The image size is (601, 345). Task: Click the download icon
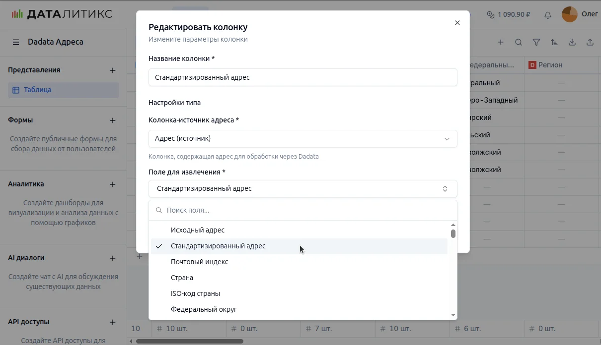pos(572,43)
